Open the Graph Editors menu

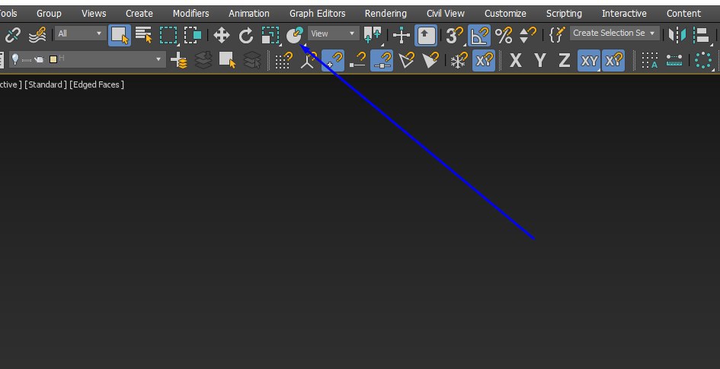[317, 13]
